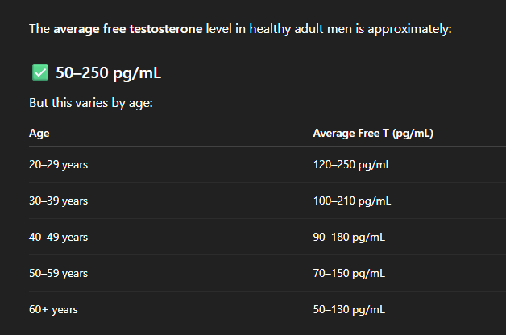Click the Age column header

pyautogui.click(x=39, y=133)
